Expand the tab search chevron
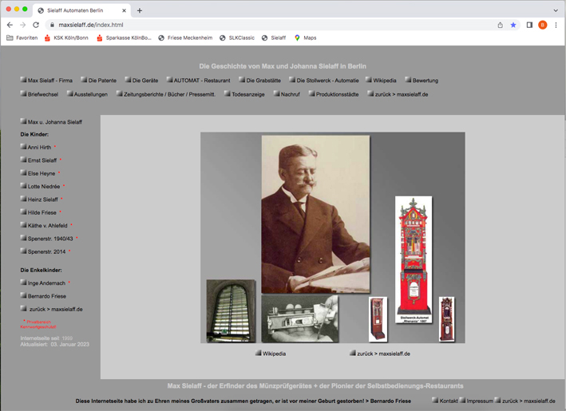 pyautogui.click(x=556, y=10)
